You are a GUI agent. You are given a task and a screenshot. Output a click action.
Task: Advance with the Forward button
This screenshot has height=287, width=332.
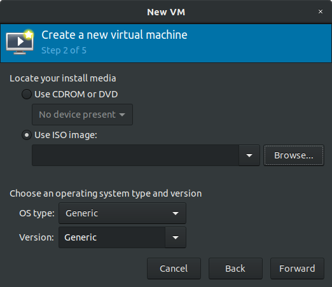pyautogui.click(x=297, y=269)
